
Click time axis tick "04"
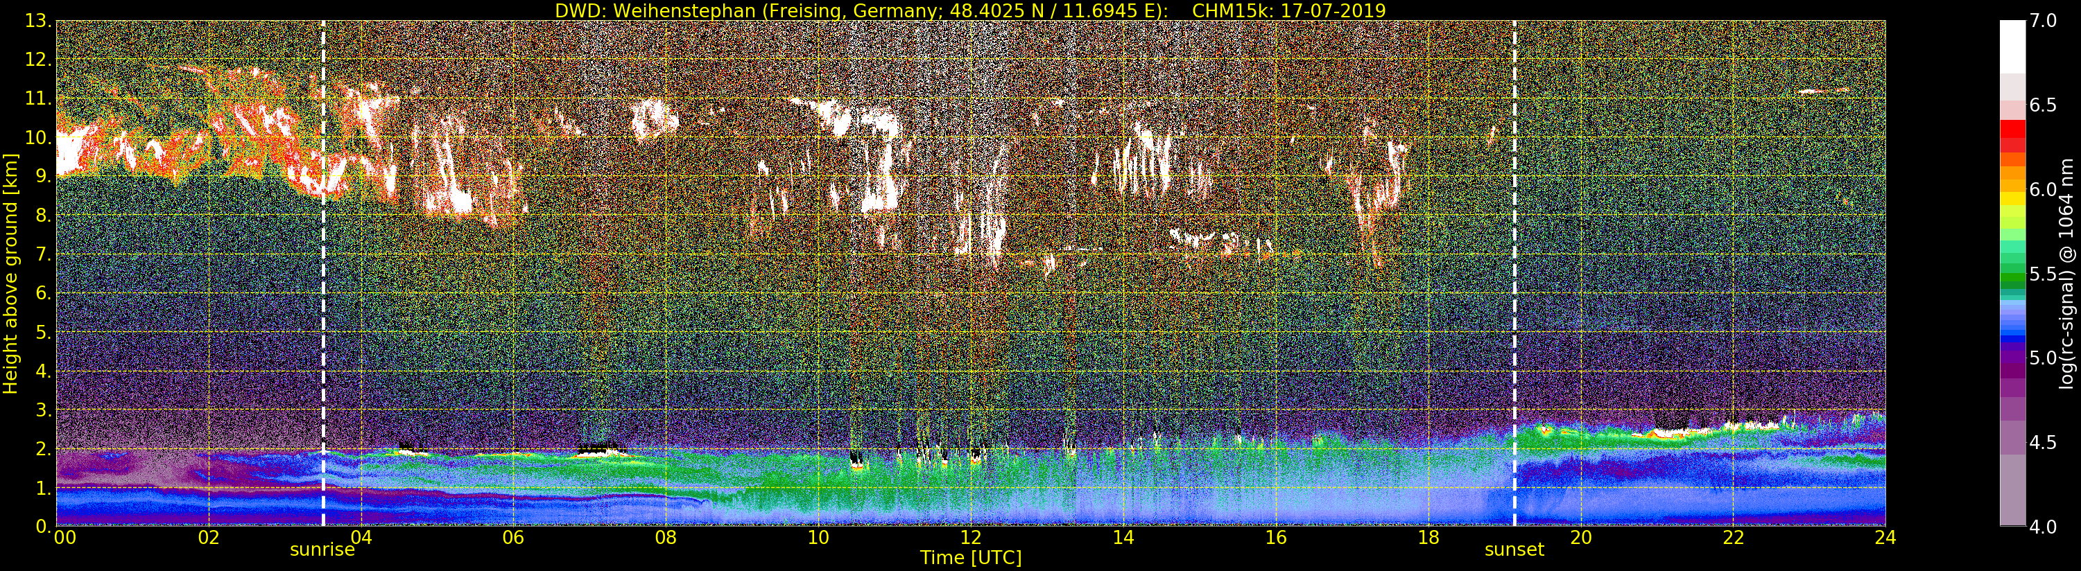(361, 537)
